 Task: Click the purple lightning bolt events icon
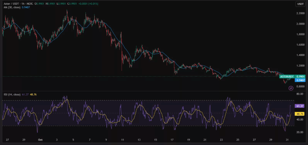pyautogui.click(x=291, y=88)
